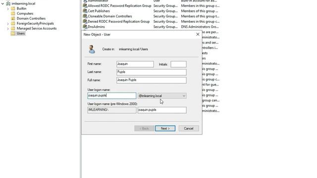This screenshot has width=317, height=178.
Task: Select Allowed RODC Password Replication Group entry
Action: pos(119,5)
